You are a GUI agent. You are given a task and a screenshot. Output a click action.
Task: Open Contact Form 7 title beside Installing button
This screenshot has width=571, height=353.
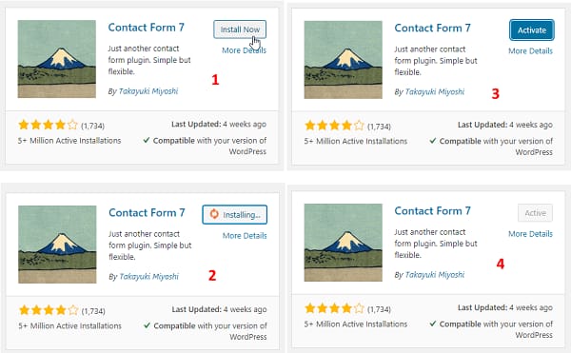pos(147,213)
